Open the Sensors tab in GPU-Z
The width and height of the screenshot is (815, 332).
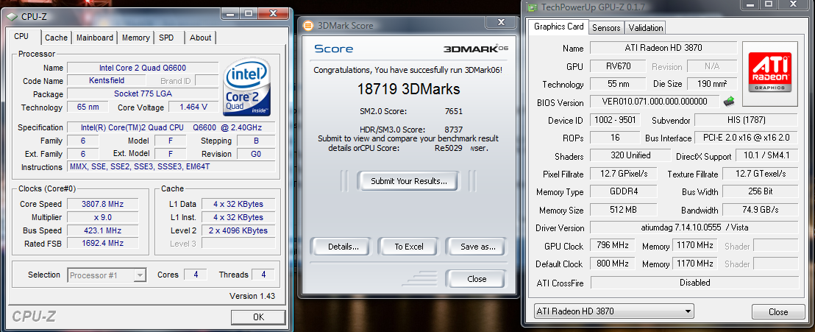[x=606, y=27]
